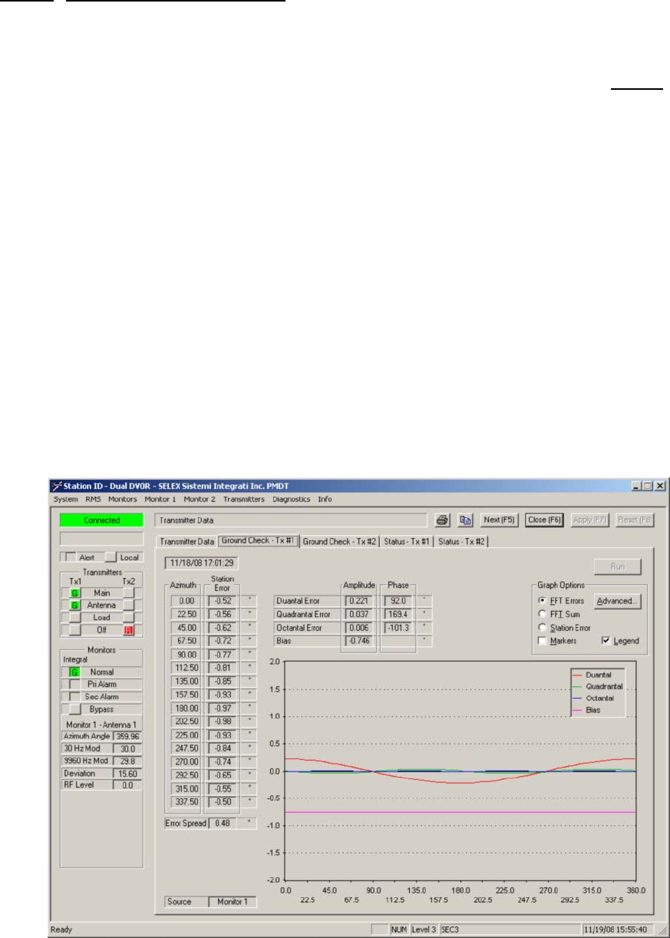Click Source Monitor 1 field
670x938 pixels.
pyautogui.click(x=233, y=902)
